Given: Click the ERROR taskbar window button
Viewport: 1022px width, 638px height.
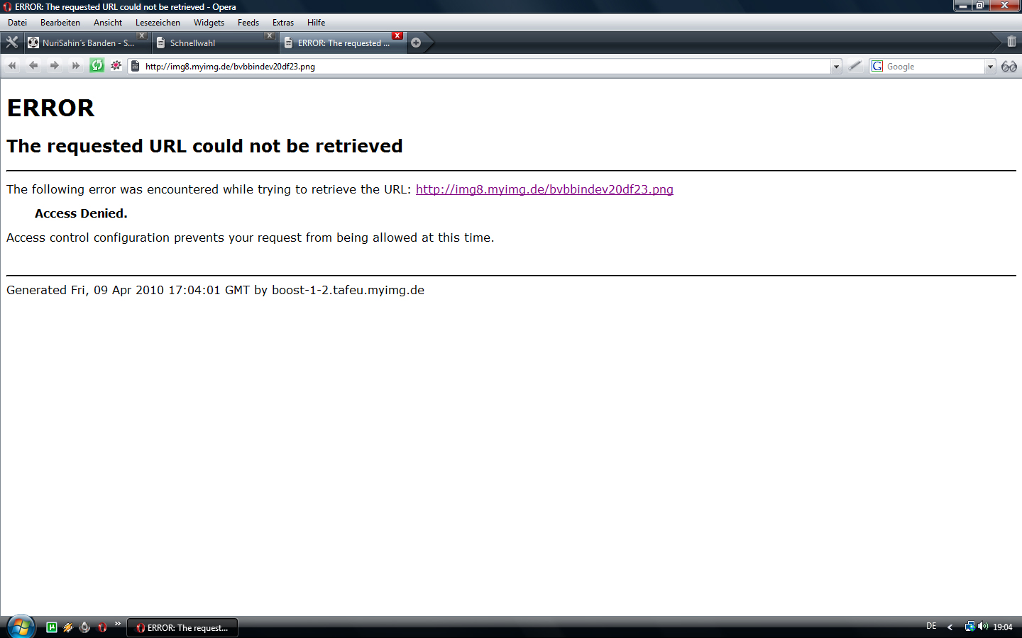Looking at the screenshot, I should point(182,627).
